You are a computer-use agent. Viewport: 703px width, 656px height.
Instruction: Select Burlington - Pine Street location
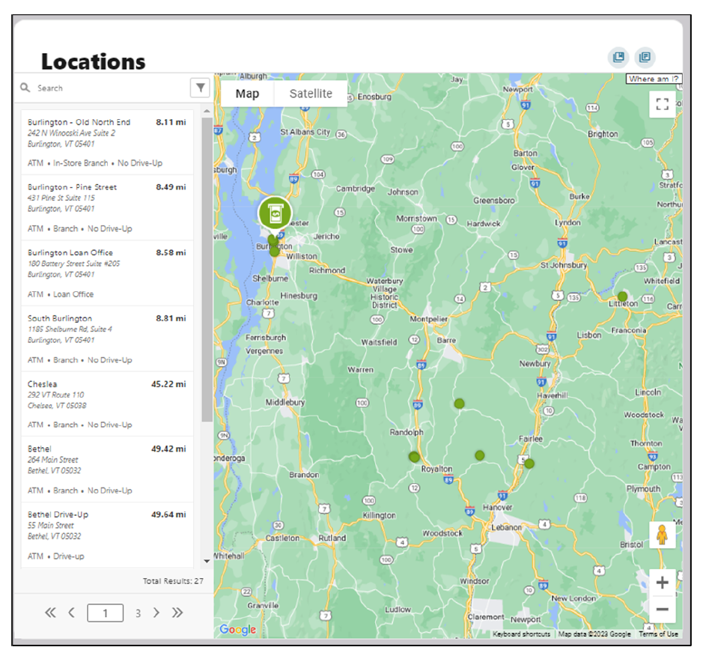(107, 207)
